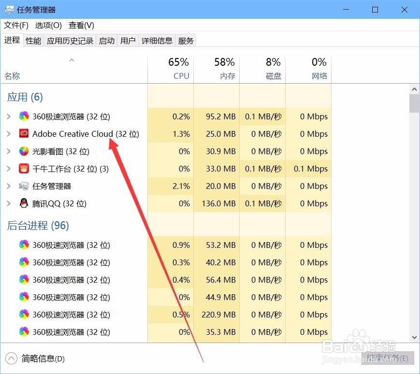Click the 腾讯QQ penguin icon
Viewport: 420px width, 374px height.
(x=24, y=203)
